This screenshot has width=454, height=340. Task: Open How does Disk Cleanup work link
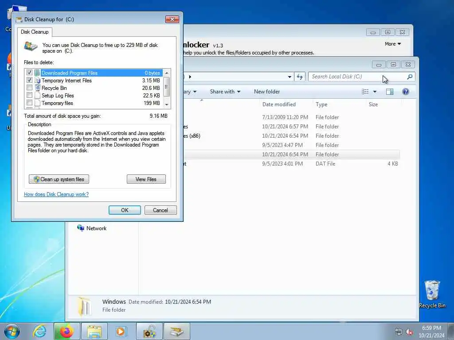click(x=56, y=194)
